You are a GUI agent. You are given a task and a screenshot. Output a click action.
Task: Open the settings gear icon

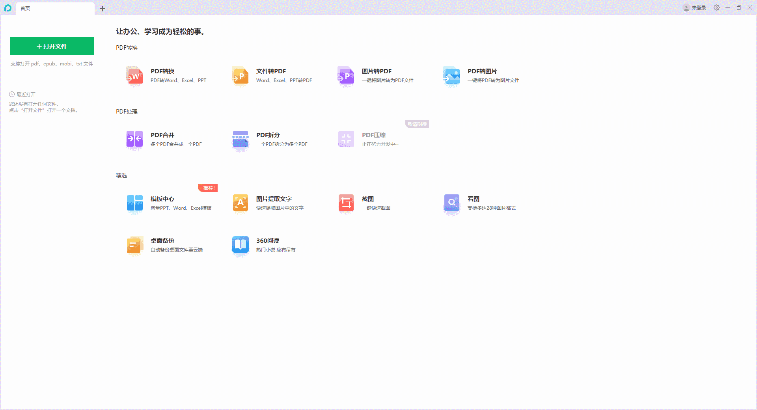tap(717, 8)
